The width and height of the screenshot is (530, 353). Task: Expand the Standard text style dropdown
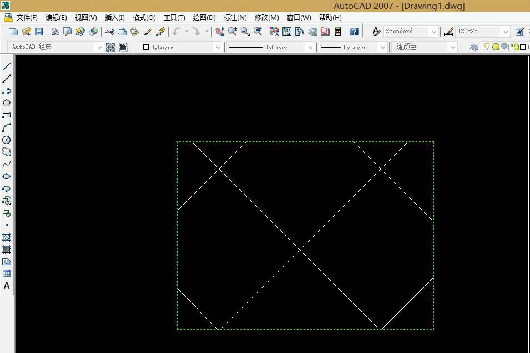tap(434, 32)
